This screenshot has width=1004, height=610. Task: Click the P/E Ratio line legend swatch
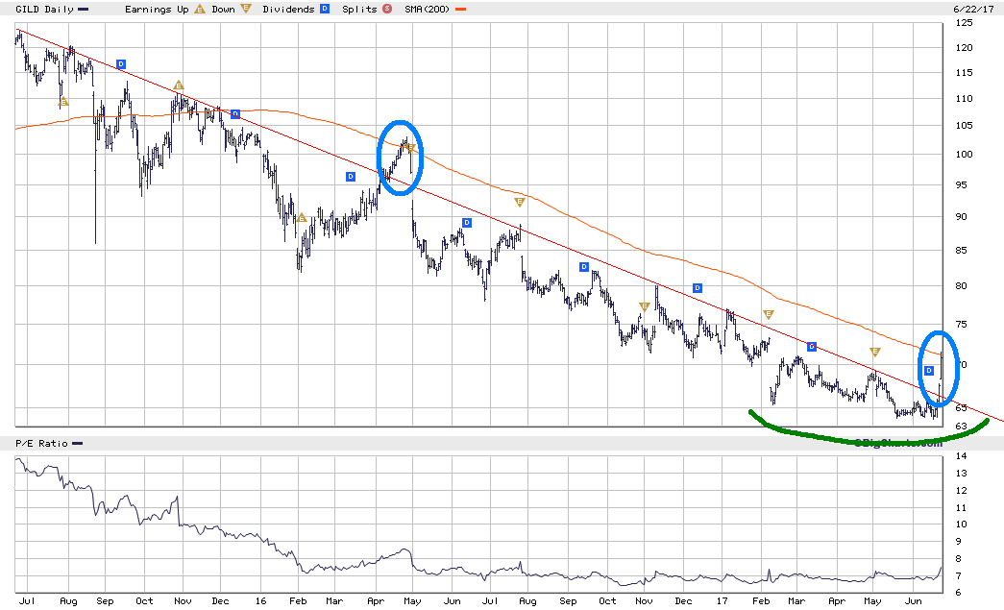pos(78,444)
